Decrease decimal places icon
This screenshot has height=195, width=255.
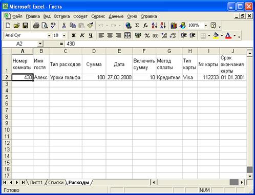[173, 35]
